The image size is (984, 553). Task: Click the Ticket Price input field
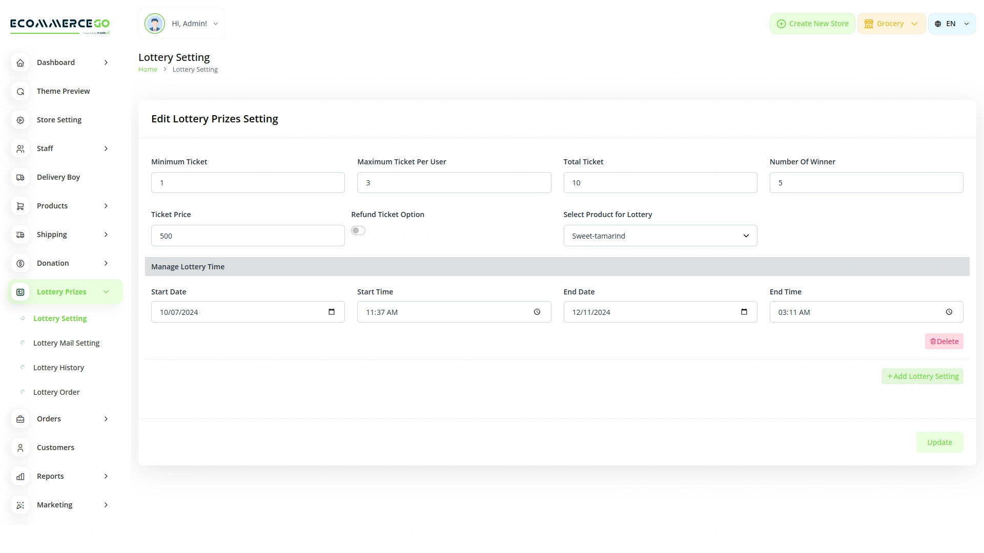point(248,236)
